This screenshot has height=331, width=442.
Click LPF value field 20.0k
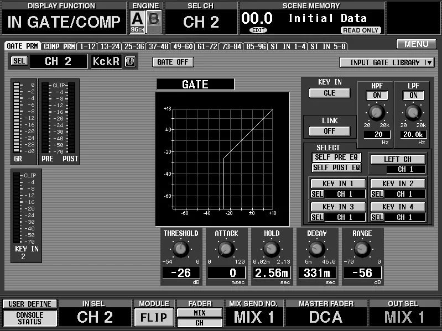coord(413,134)
